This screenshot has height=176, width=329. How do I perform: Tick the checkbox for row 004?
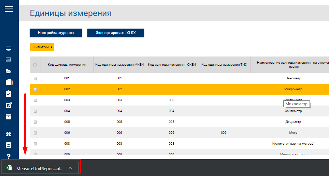pos(35,111)
